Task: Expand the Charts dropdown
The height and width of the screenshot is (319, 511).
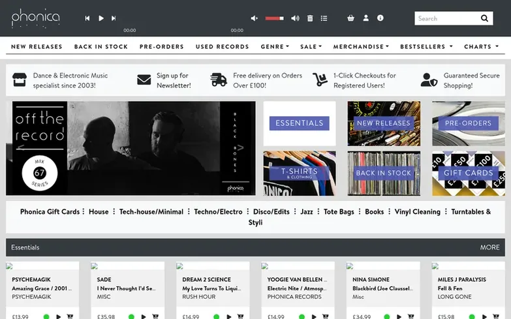Action: [482, 46]
